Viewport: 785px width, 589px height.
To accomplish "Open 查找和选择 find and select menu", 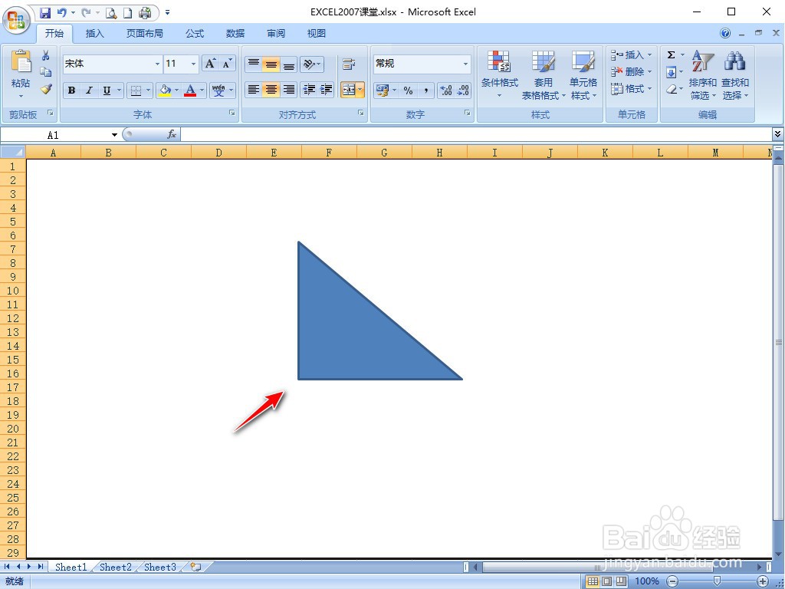I will click(735, 75).
